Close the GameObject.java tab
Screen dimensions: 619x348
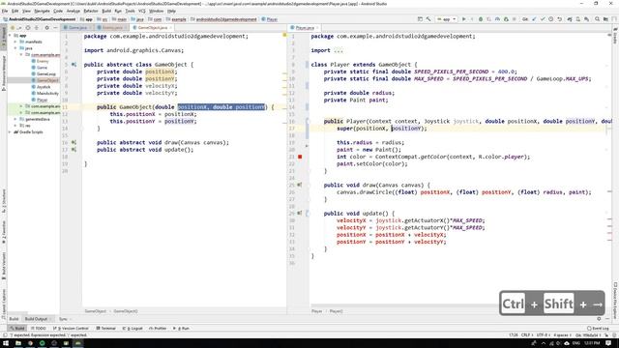pos(170,28)
